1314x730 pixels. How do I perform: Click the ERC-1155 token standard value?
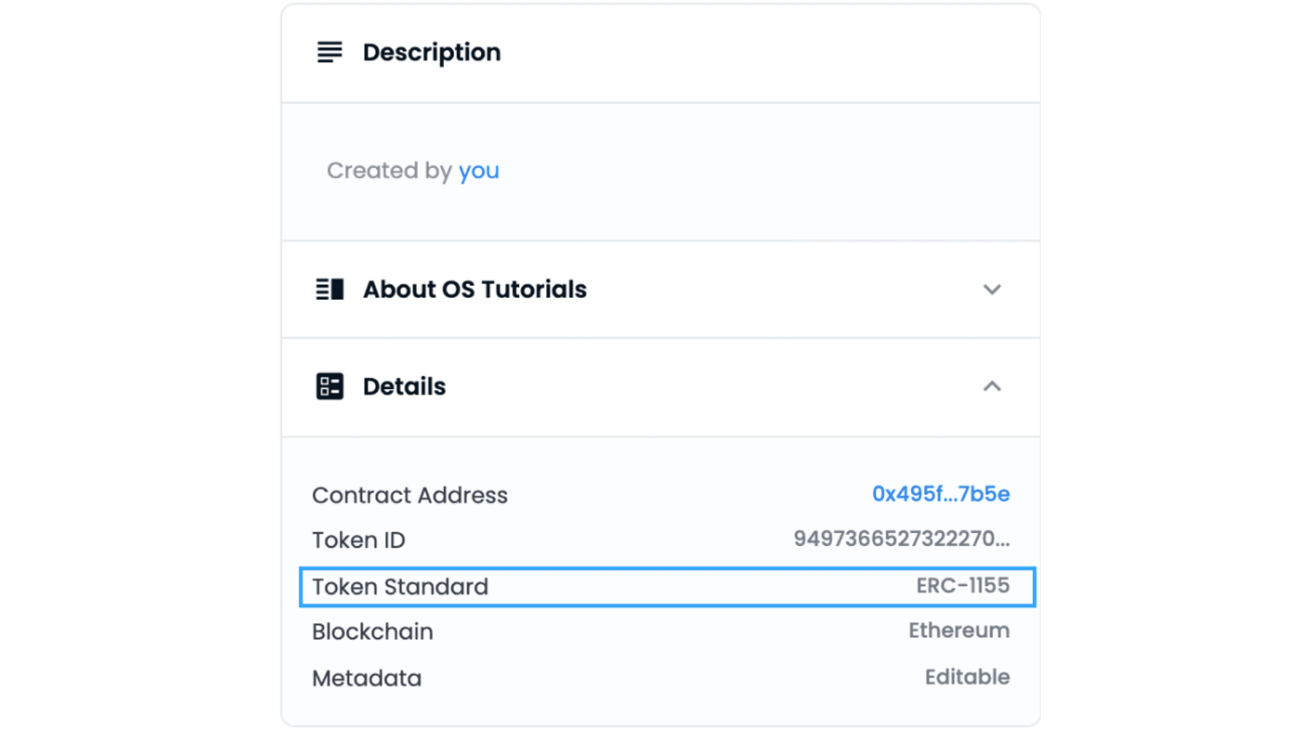click(x=962, y=585)
